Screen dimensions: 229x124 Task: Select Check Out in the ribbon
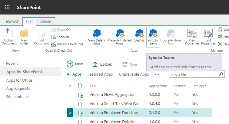coord(61,30)
